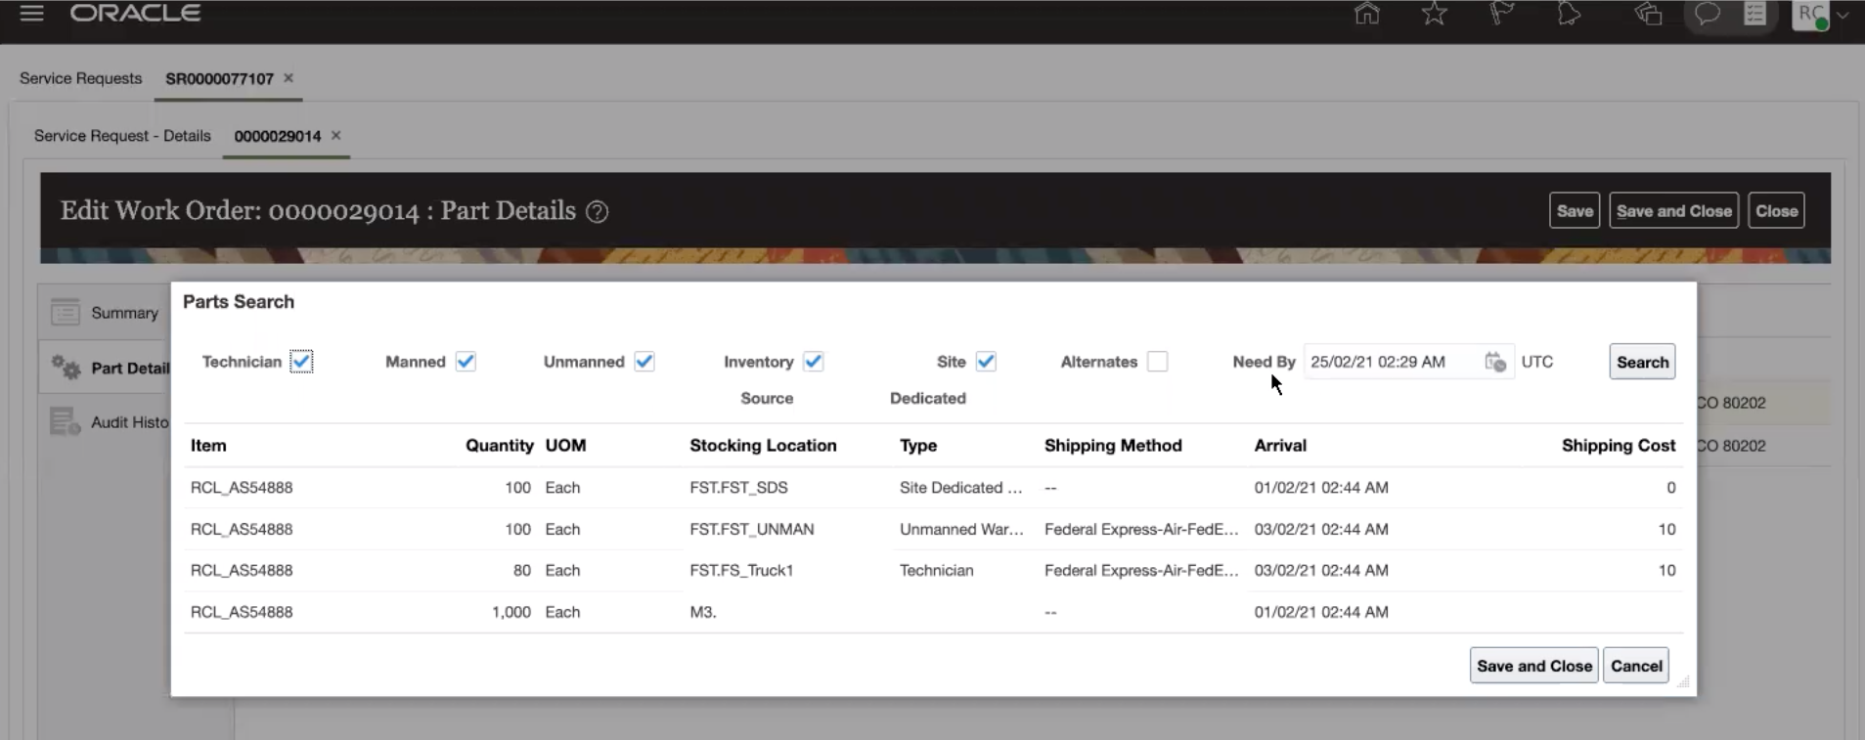
Task: Click the Audit History side icon
Action: (x=66, y=422)
